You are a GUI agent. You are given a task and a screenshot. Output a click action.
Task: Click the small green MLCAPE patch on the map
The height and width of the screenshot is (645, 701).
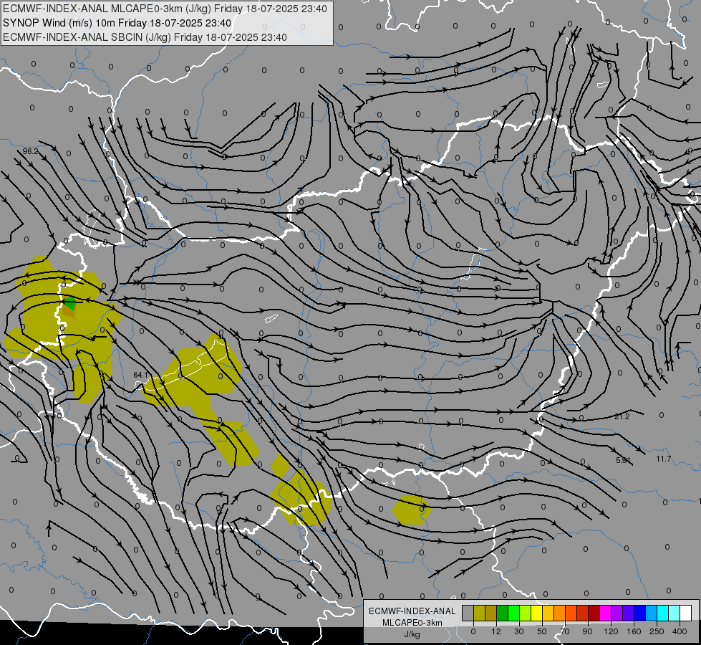coord(69,303)
